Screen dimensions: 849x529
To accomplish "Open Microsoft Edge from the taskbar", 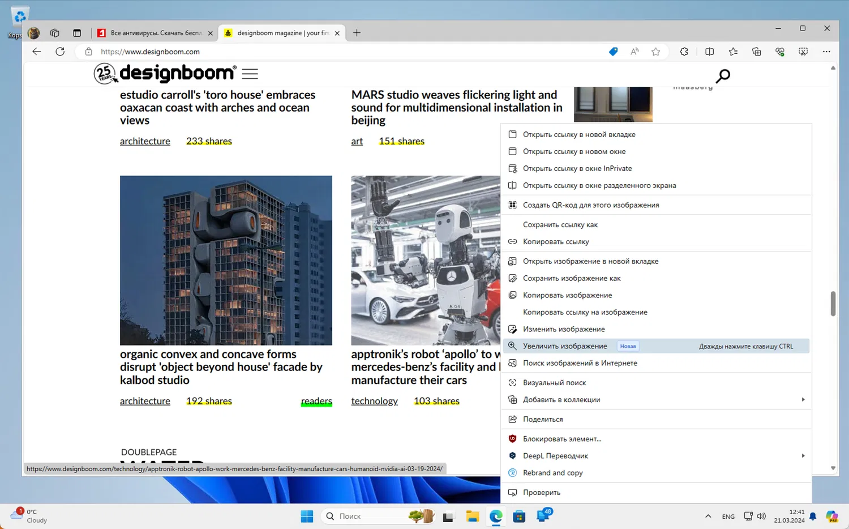I will coord(496,517).
